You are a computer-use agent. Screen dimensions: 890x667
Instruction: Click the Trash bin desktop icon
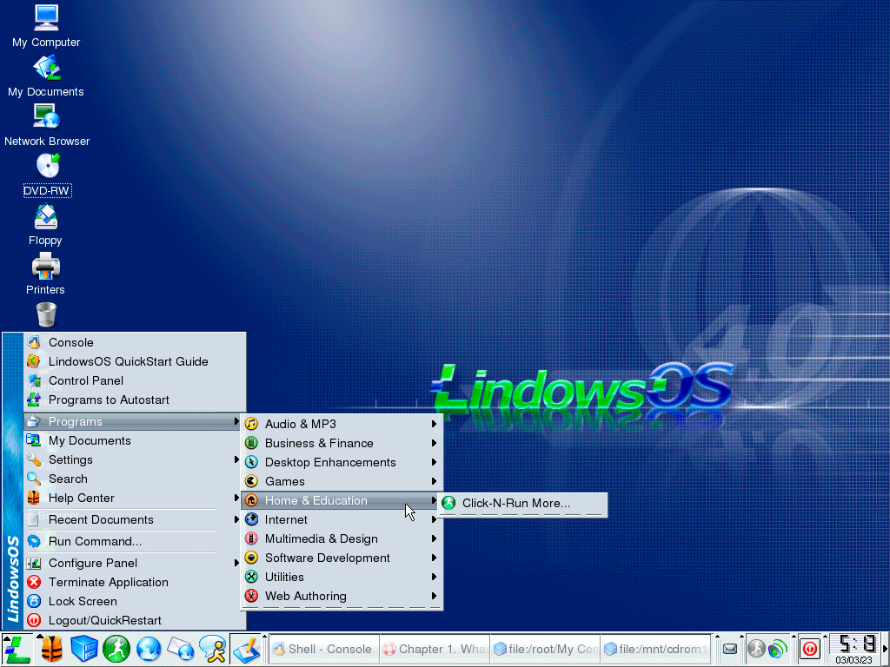[46, 314]
